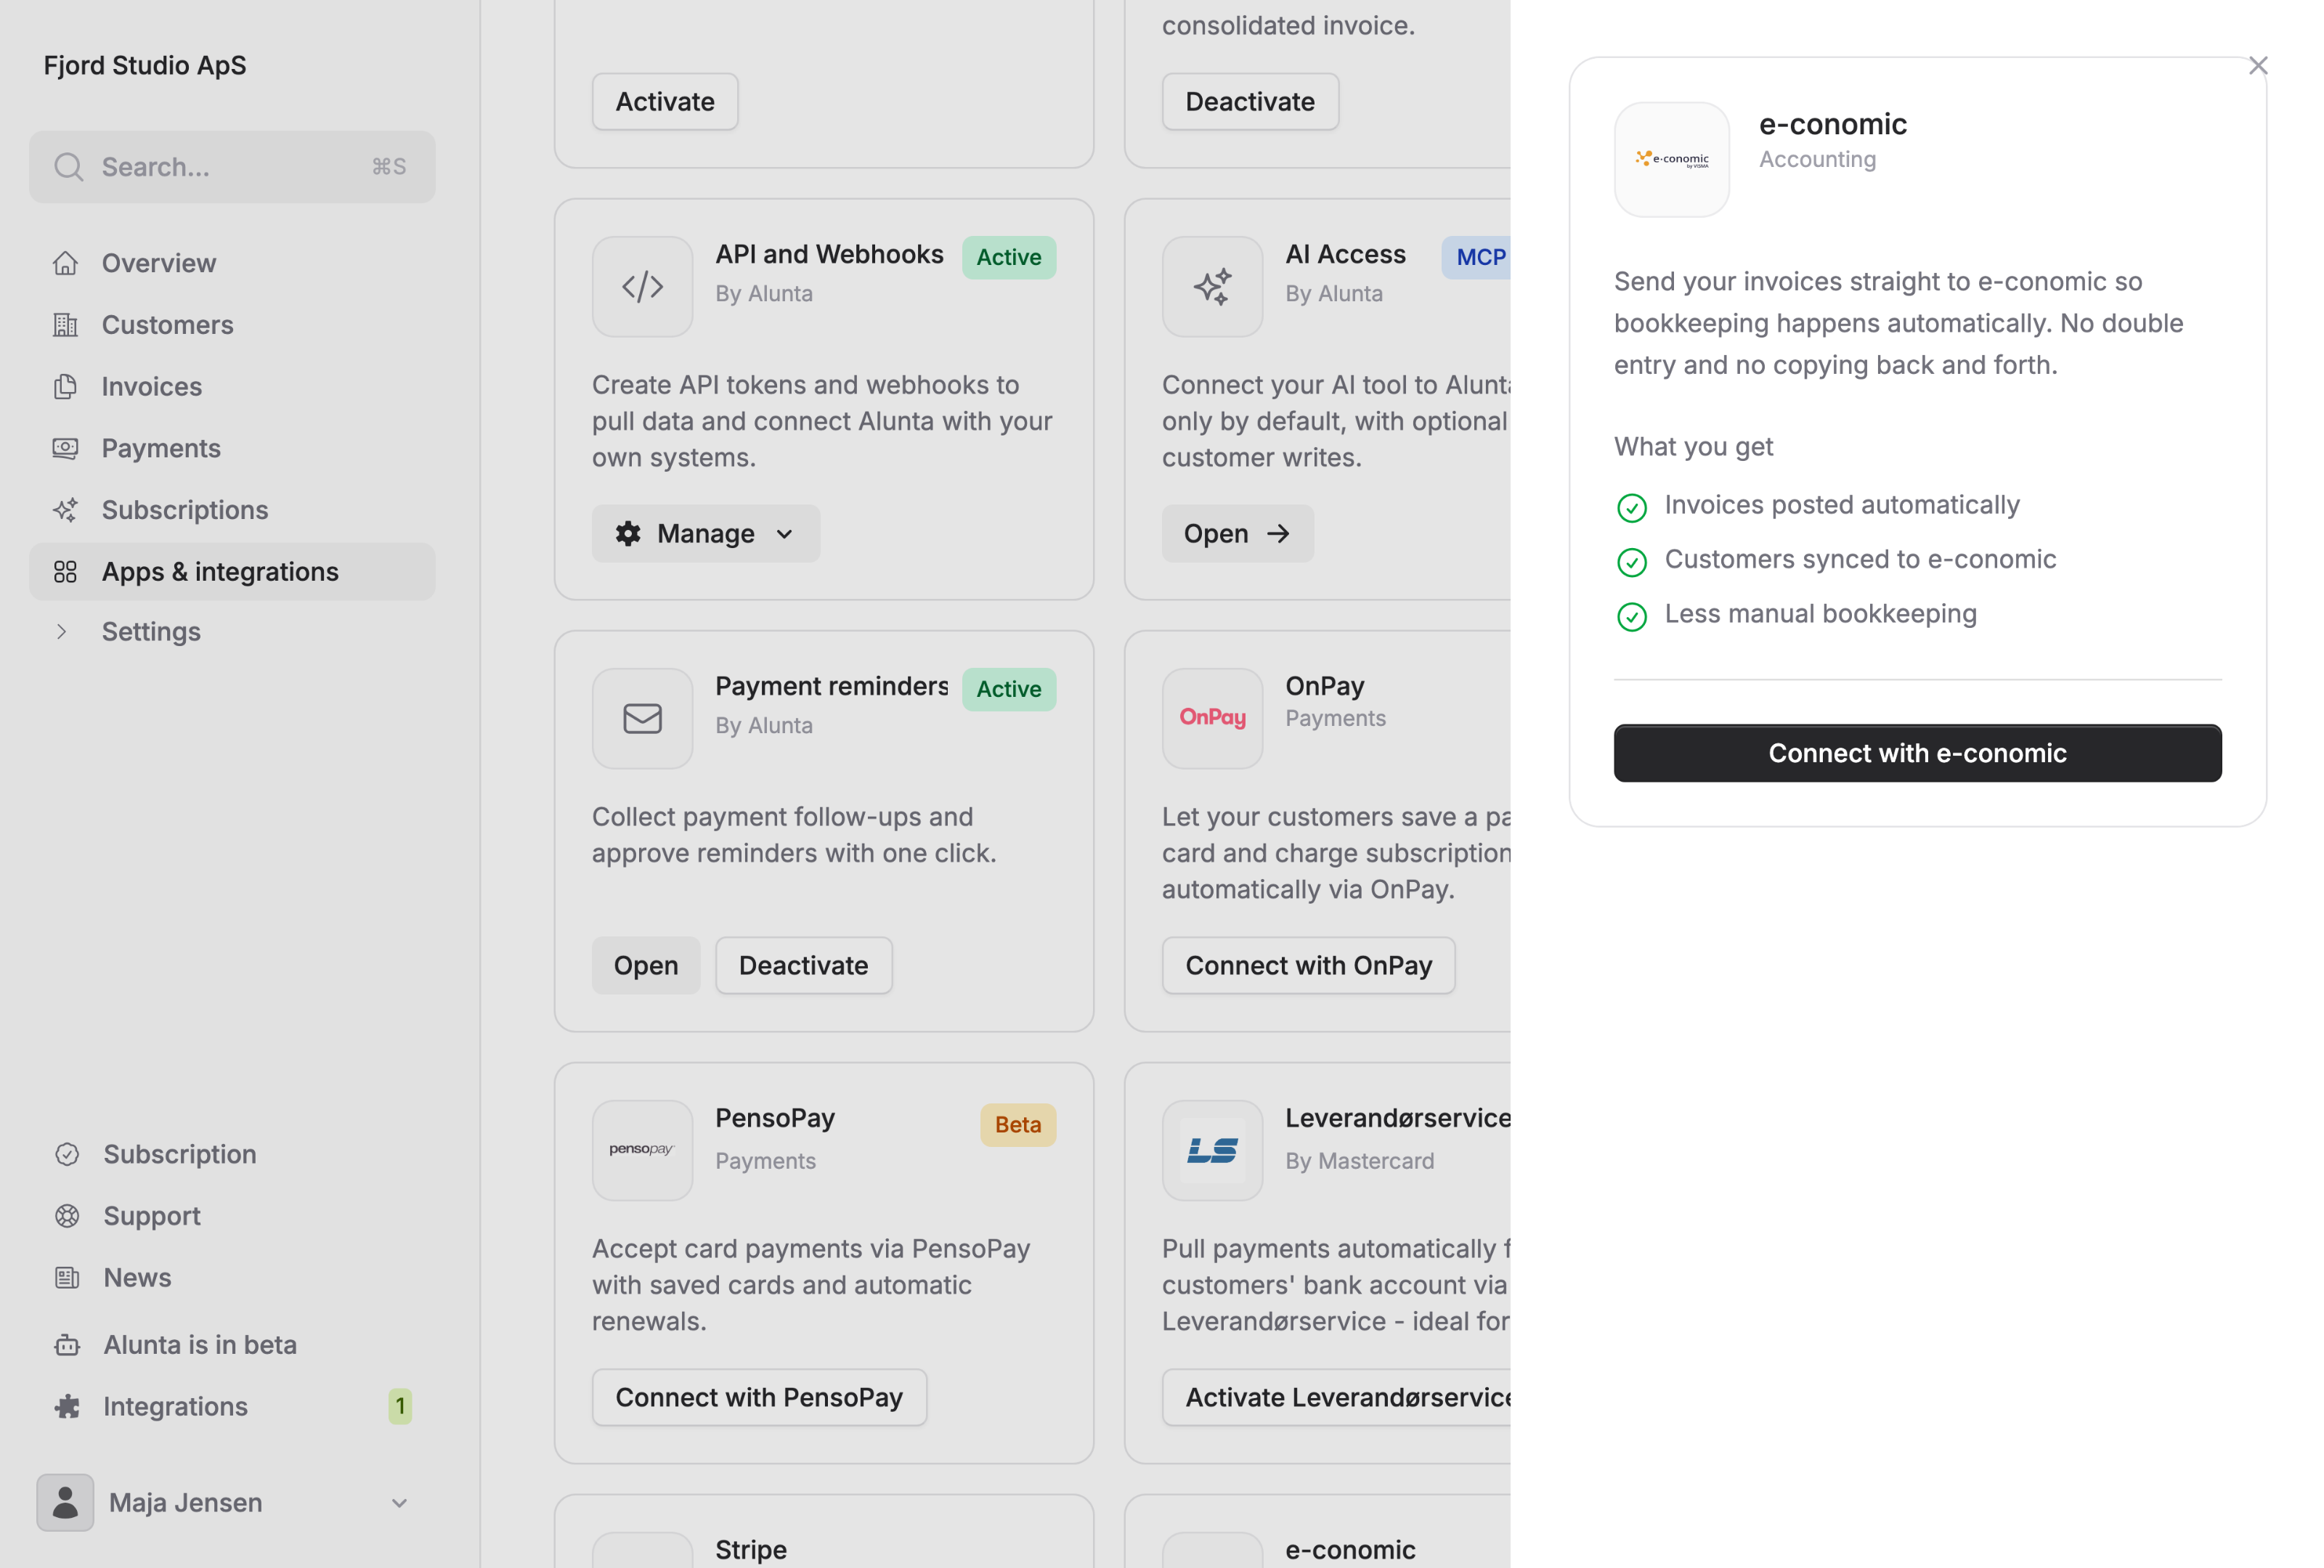2324x1568 pixels.
Task: Go to Overview in sidebar
Action: (x=232, y=263)
